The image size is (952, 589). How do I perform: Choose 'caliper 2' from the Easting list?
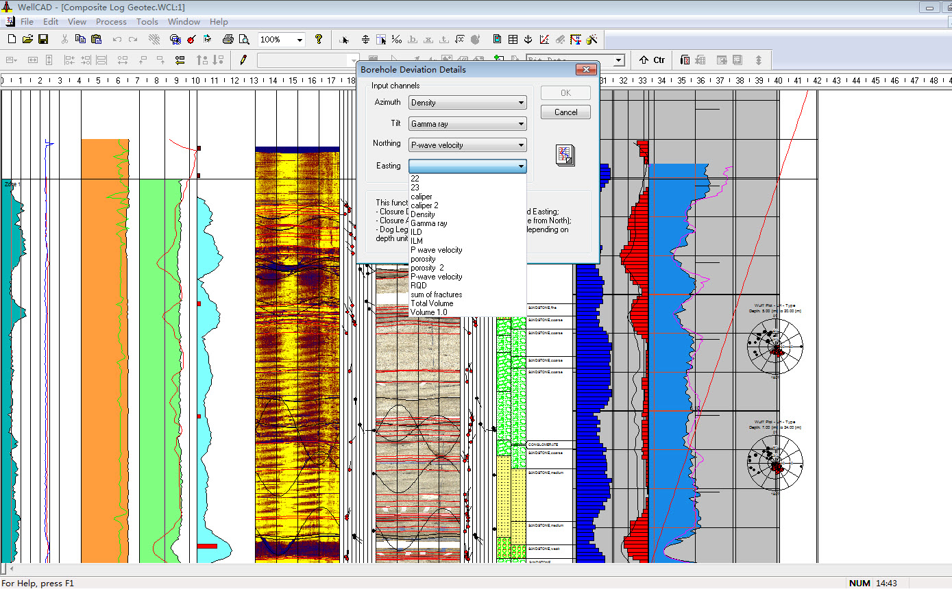467,205
